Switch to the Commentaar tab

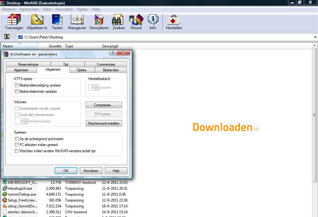[x=106, y=64]
